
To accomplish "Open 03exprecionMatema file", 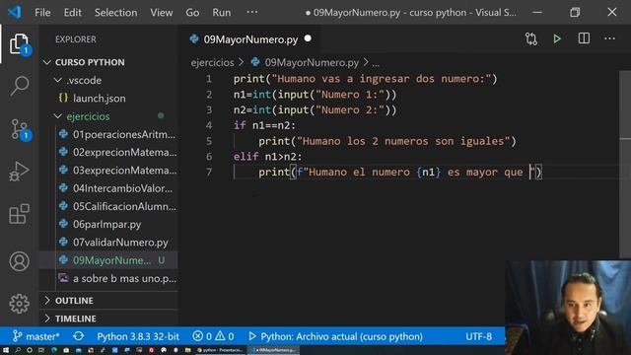I will 125,171.
